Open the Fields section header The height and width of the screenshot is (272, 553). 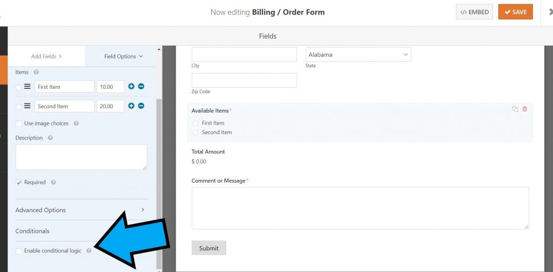point(268,36)
